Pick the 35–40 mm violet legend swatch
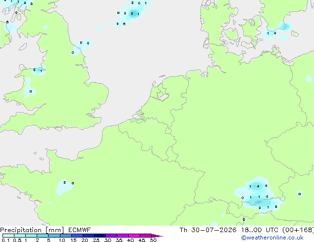Image resolution: width=314 pixels, height=242 pixels. click(123, 236)
